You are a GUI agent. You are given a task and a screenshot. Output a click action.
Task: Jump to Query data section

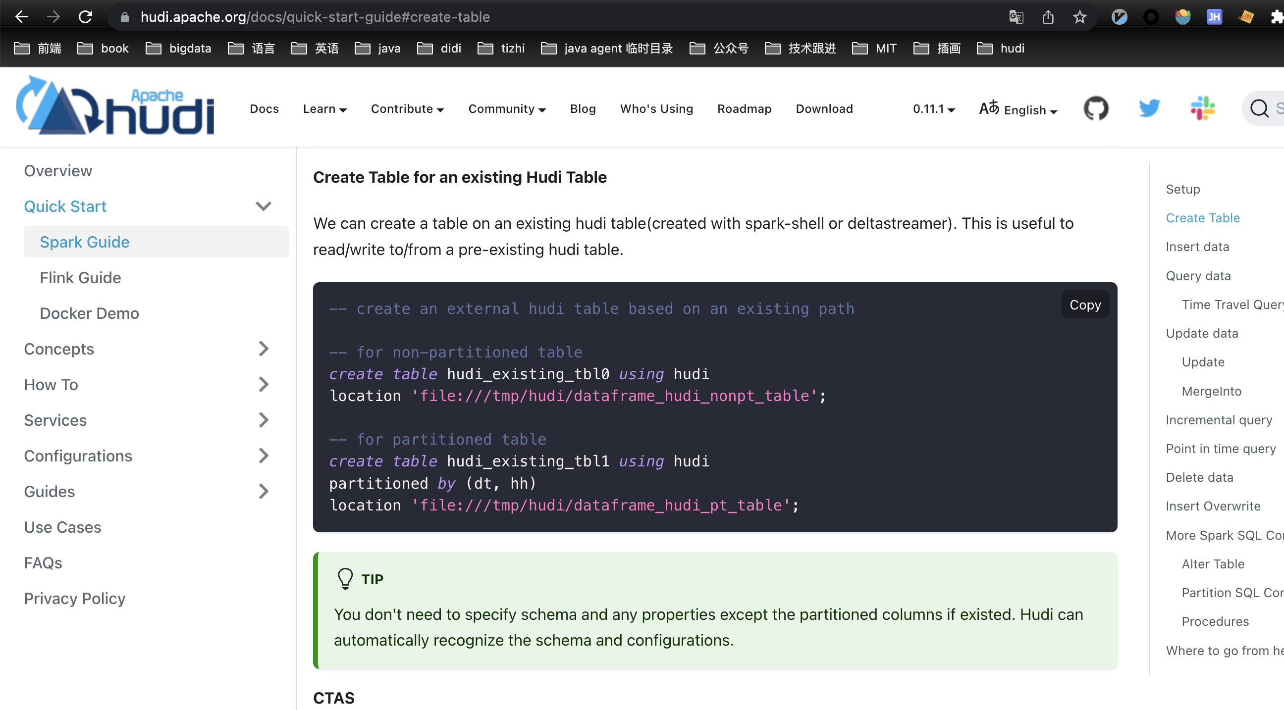coord(1198,275)
